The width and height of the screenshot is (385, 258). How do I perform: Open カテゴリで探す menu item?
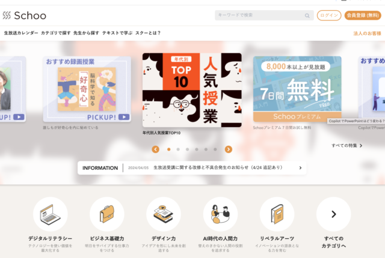pos(56,33)
